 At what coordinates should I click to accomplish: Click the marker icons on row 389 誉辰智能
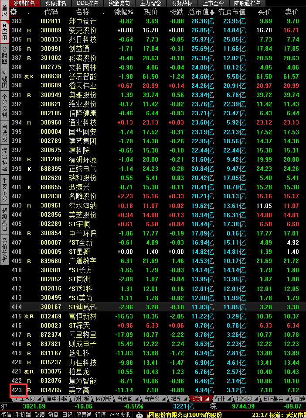[x=29, y=76]
